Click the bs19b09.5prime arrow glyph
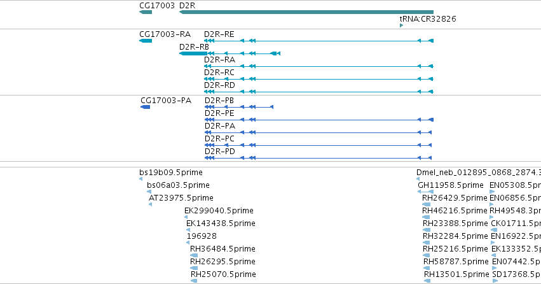The height and width of the screenshot is (284, 541). 140,179
